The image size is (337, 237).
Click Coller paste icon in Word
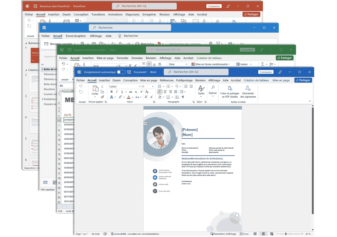point(95,88)
